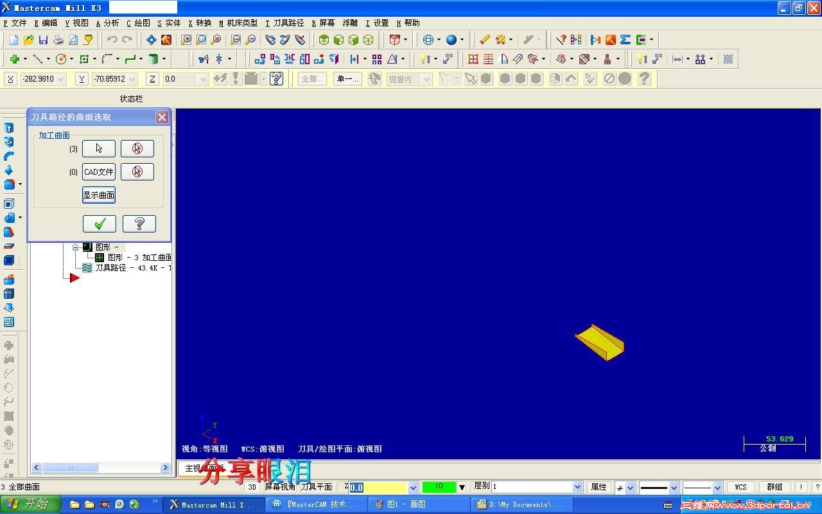Viewport: 822px width, 514px height.
Task: Click the green plus create-point icon
Action: point(13,59)
